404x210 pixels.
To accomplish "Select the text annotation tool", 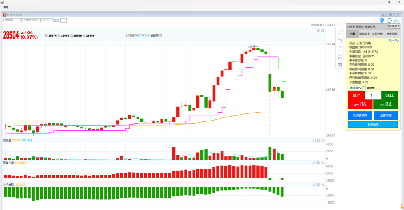I will tap(340, 48).
